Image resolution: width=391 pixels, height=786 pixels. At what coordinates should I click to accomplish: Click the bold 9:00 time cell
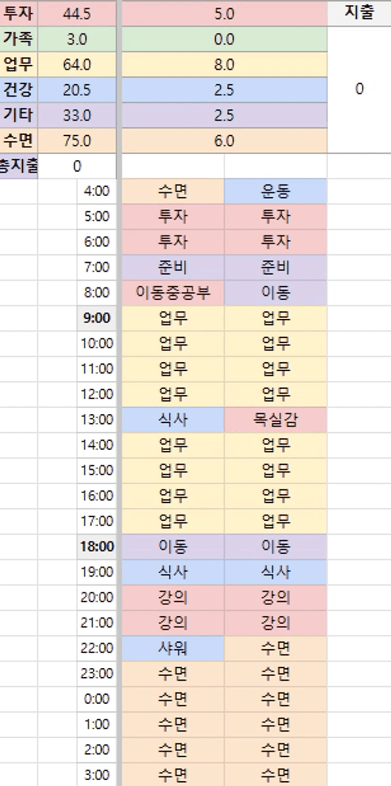click(x=96, y=318)
